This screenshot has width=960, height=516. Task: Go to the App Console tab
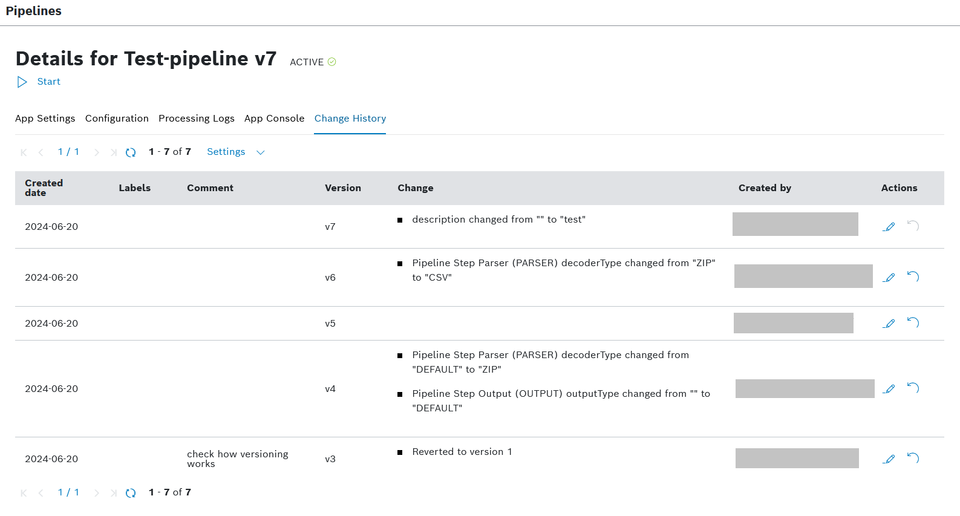[274, 119]
